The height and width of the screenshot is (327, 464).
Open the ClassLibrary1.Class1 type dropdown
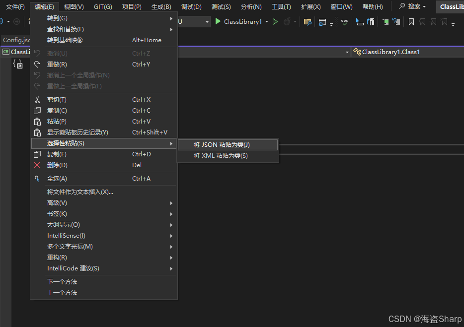coord(407,52)
